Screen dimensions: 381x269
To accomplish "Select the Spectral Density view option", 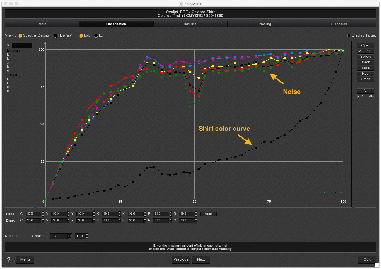I will coord(20,36).
